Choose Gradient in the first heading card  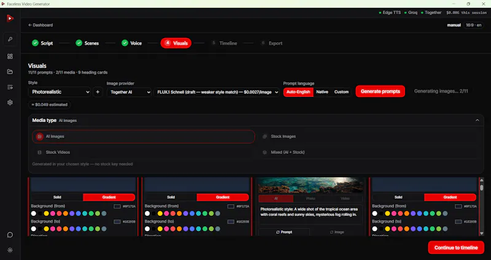pyautogui.click(x=109, y=197)
